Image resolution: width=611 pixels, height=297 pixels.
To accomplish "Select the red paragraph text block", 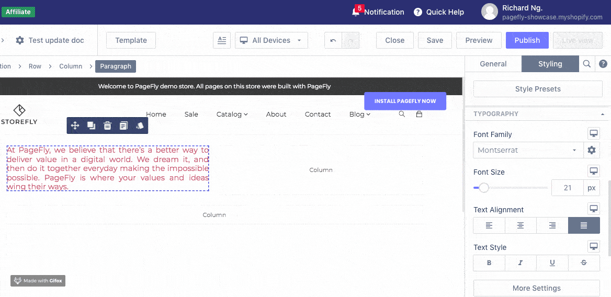I will (x=108, y=168).
